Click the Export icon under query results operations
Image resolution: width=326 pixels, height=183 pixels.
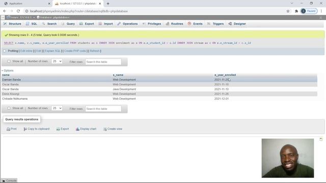(x=58, y=129)
